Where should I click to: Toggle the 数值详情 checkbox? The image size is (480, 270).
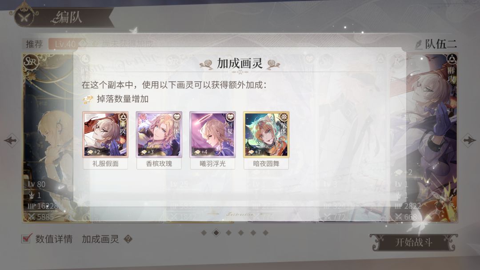27,238
